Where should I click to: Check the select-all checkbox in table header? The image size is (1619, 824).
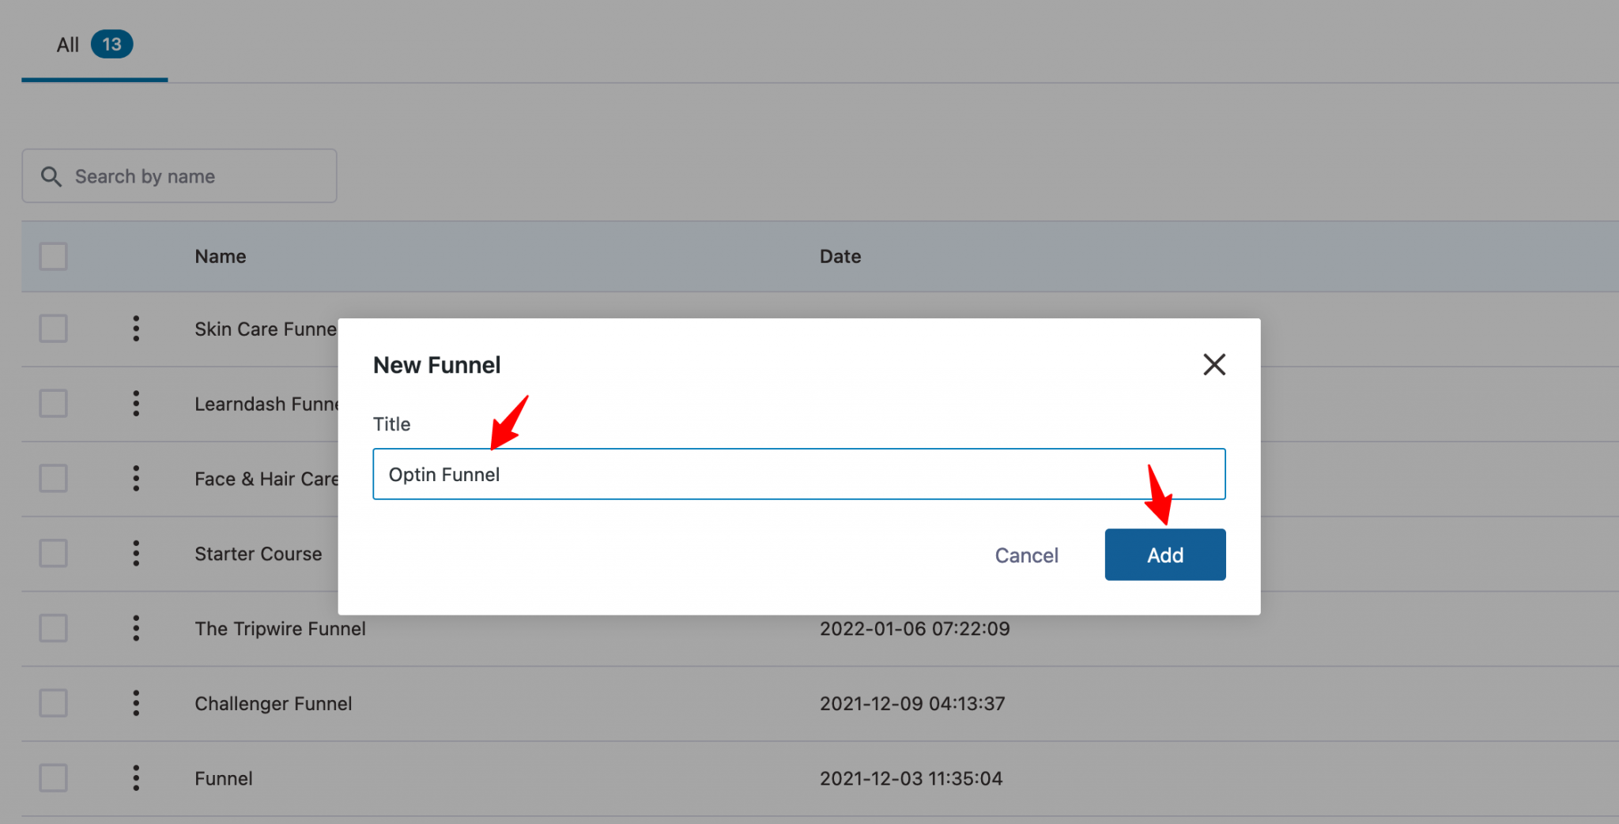[53, 256]
